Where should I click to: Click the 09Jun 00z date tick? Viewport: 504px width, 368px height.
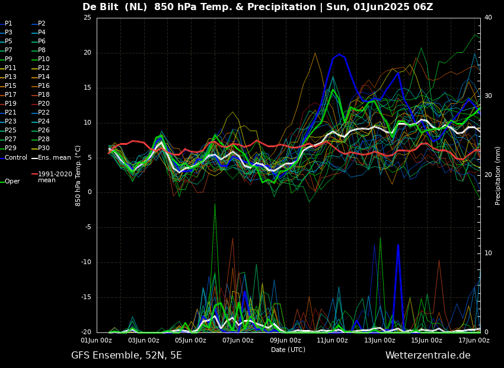[285, 340]
